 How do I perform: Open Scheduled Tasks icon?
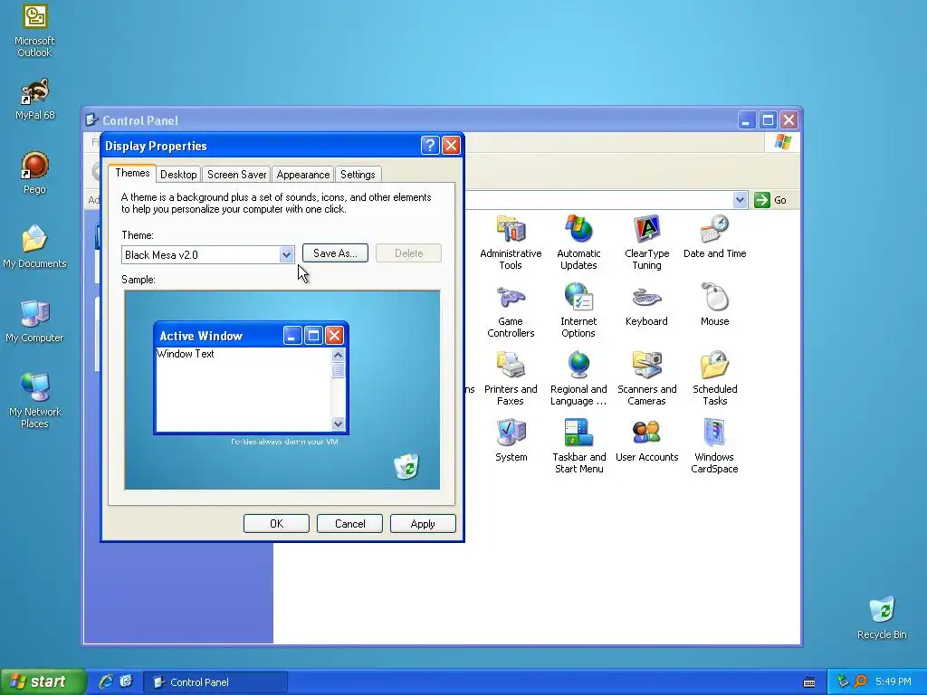click(x=714, y=378)
